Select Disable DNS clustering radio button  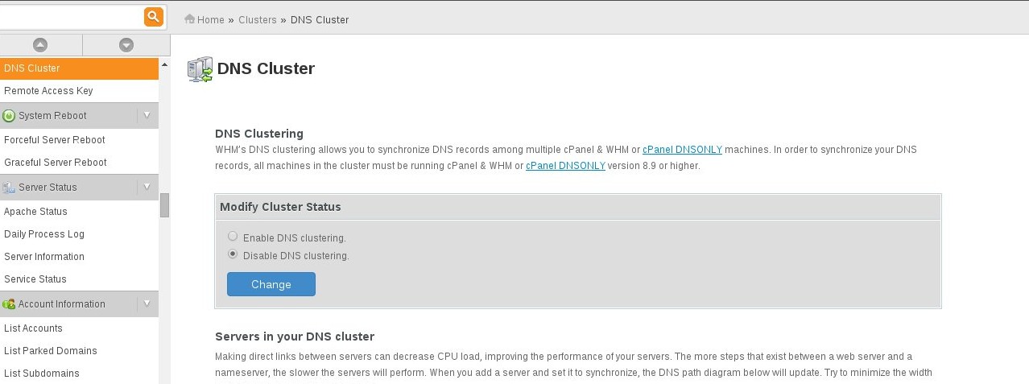233,254
